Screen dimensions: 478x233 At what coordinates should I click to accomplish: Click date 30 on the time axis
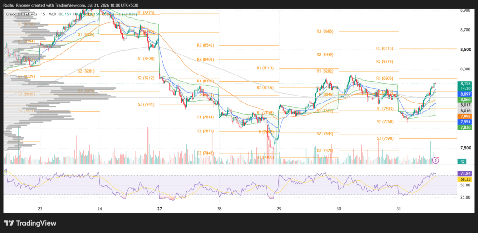pyautogui.click(x=339, y=209)
